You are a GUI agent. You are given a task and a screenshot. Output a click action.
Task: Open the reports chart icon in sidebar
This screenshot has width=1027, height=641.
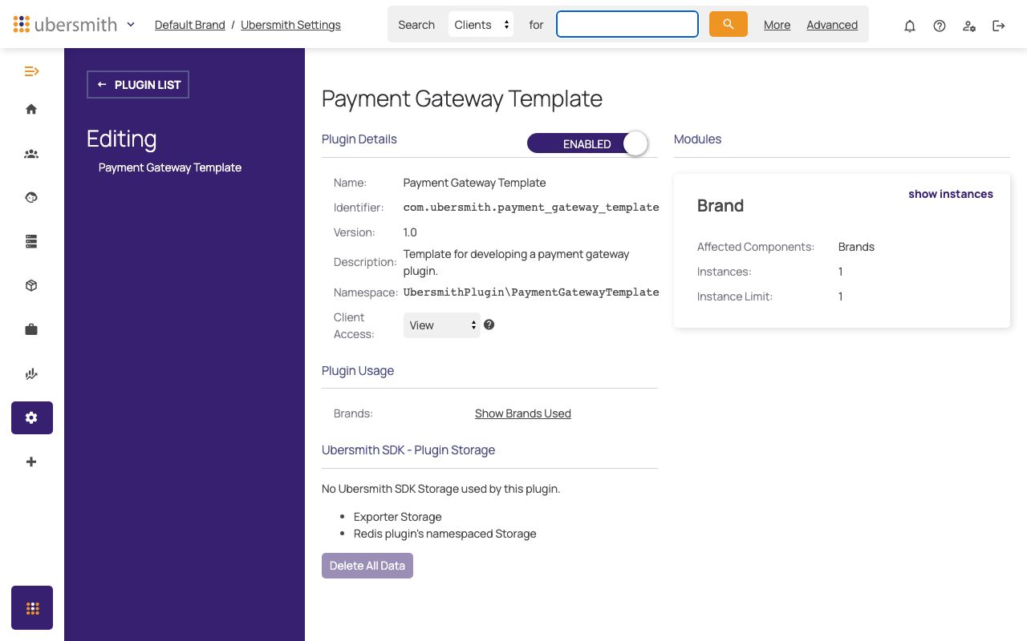click(31, 373)
